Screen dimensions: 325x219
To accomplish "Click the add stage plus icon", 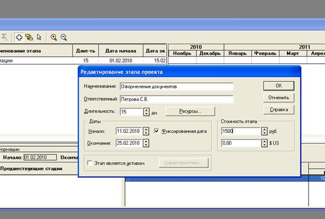I will pyautogui.click(x=19, y=37).
